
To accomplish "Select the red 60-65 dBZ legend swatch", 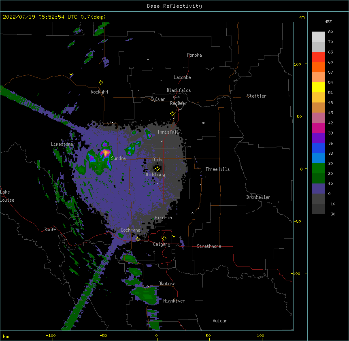I will [x=318, y=57].
